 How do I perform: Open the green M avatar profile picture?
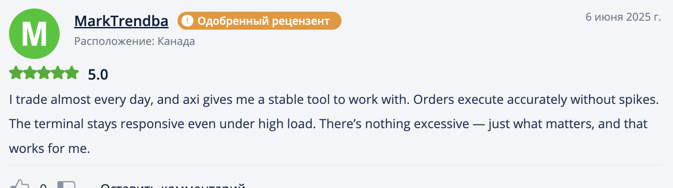[x=34, y=34]
